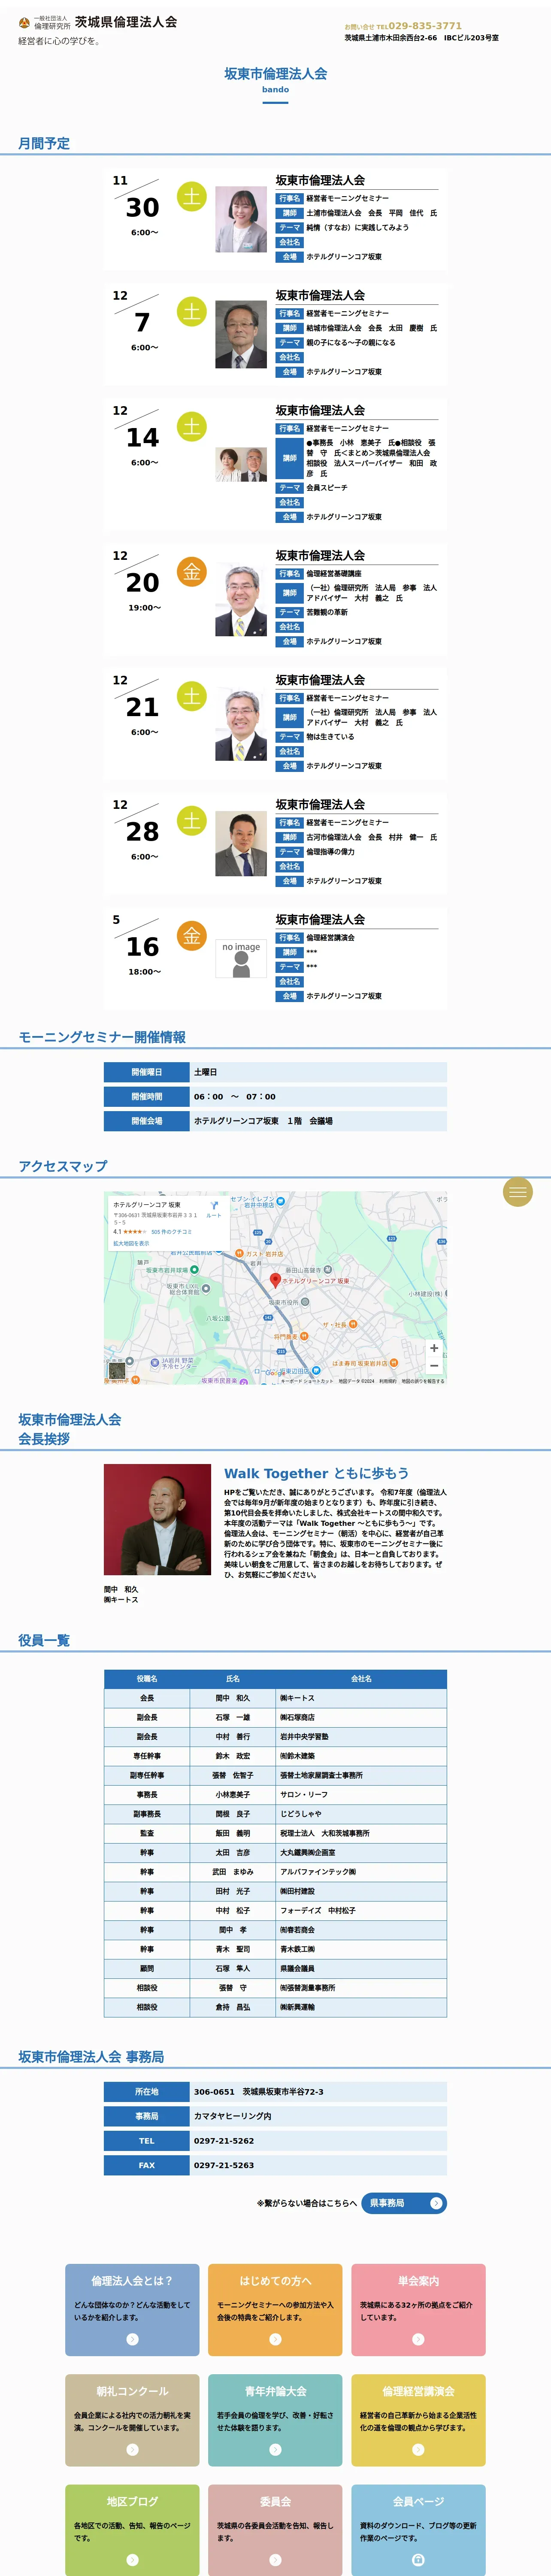Click the 12/21 event title 坂東市倫理法人会
Viewport: 551px width, 2576px height.
pyautogui.click(x=320, y=680)
